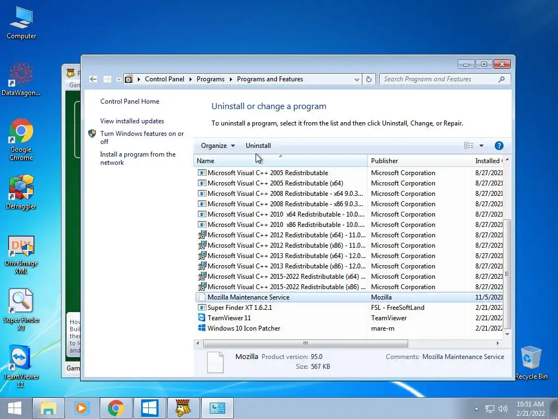The width and height of the screenshot is (558, 419).
Task: Open the volume tray icon
Action: click(502, 409)
